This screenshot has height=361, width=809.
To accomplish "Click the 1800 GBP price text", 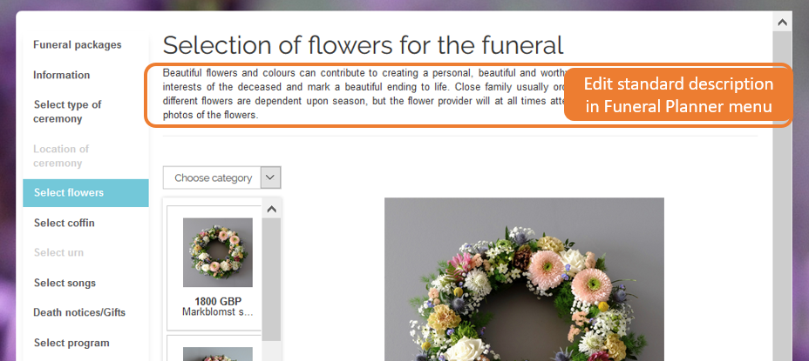I will pos(218,301).
